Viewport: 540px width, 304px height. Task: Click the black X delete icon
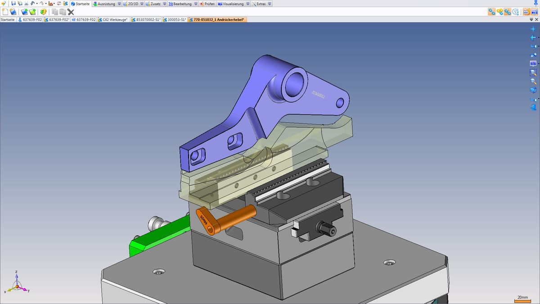(71, 12)
